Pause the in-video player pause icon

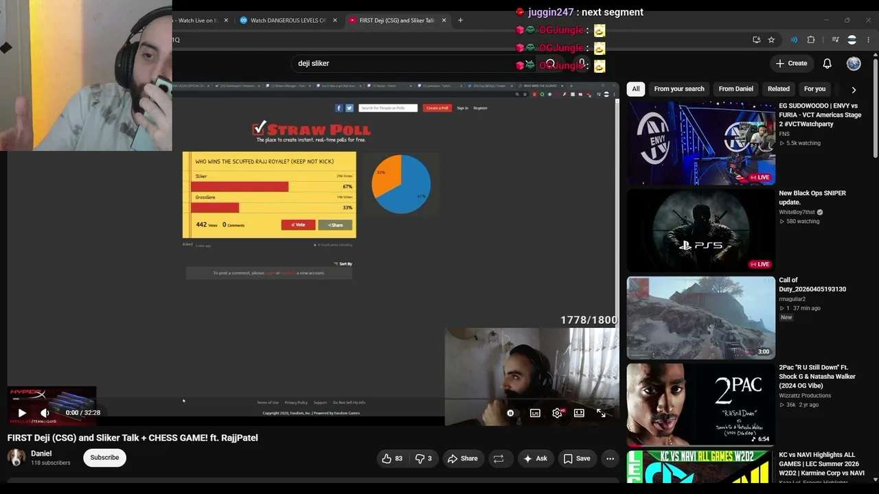point(510,413)
